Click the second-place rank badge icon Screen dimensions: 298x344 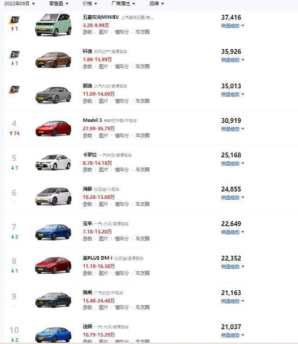coord(14,55)
